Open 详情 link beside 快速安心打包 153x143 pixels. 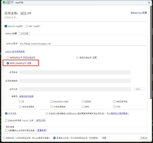(x=104, y=138)
